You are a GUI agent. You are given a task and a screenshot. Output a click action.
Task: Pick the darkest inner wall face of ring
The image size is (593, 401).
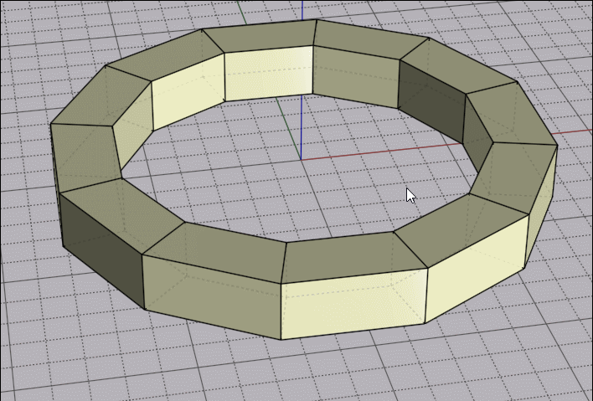431,101
